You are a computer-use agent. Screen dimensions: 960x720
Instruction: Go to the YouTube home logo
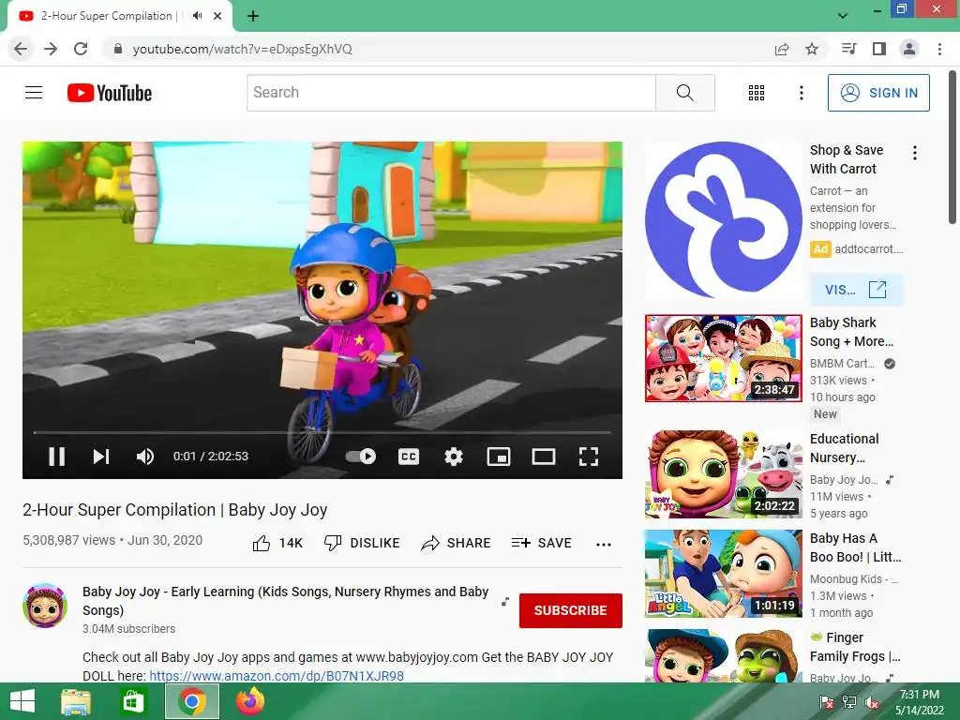110,93
